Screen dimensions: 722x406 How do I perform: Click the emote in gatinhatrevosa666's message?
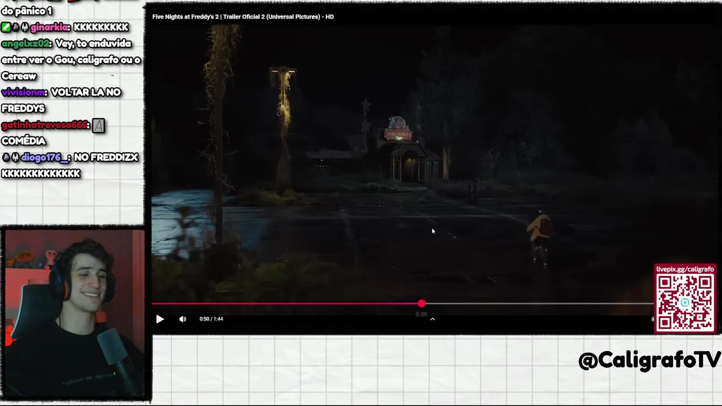[x=98, y=125]
